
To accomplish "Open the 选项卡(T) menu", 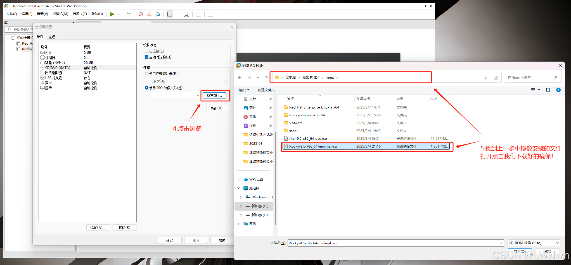I will click(x=80, y=14).
